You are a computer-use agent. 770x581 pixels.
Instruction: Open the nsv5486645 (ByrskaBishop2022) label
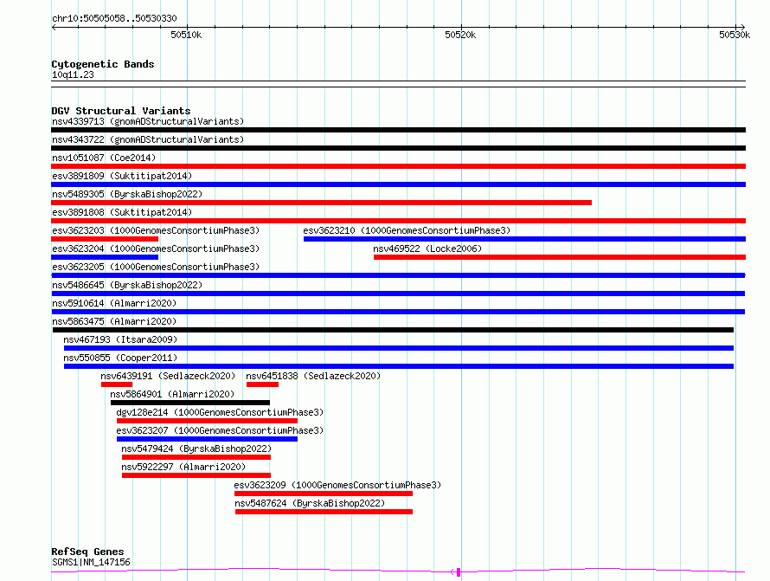(127, 285)
